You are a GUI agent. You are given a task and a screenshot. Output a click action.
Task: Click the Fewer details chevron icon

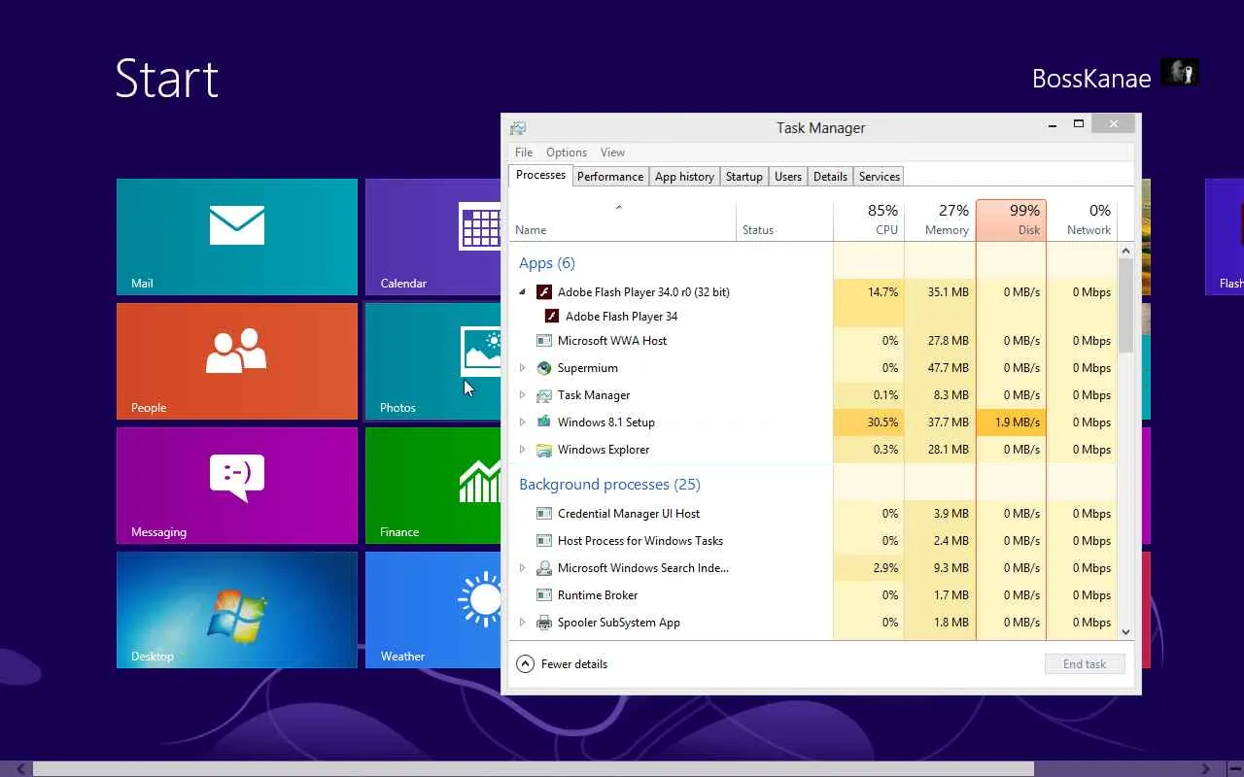pos(526,664)
